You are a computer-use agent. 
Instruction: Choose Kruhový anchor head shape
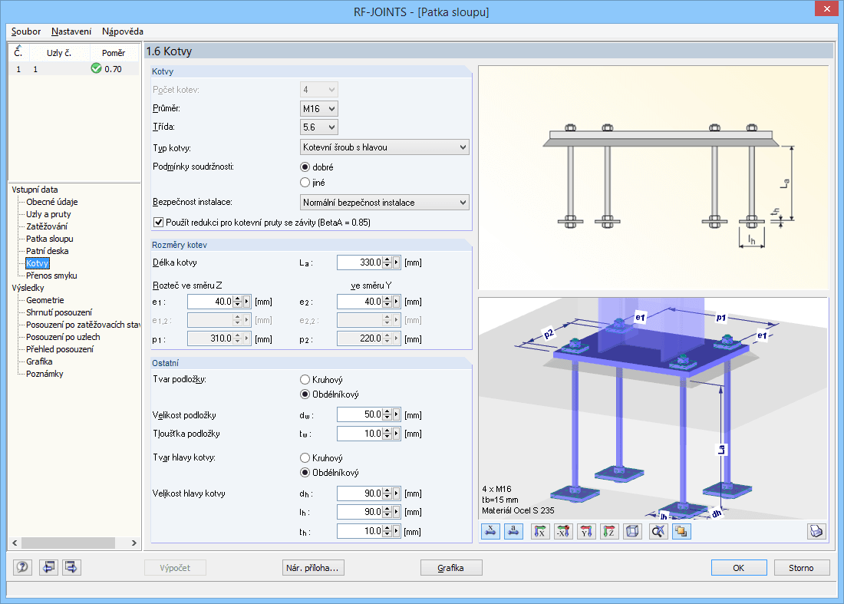click(x=305, y=457)
